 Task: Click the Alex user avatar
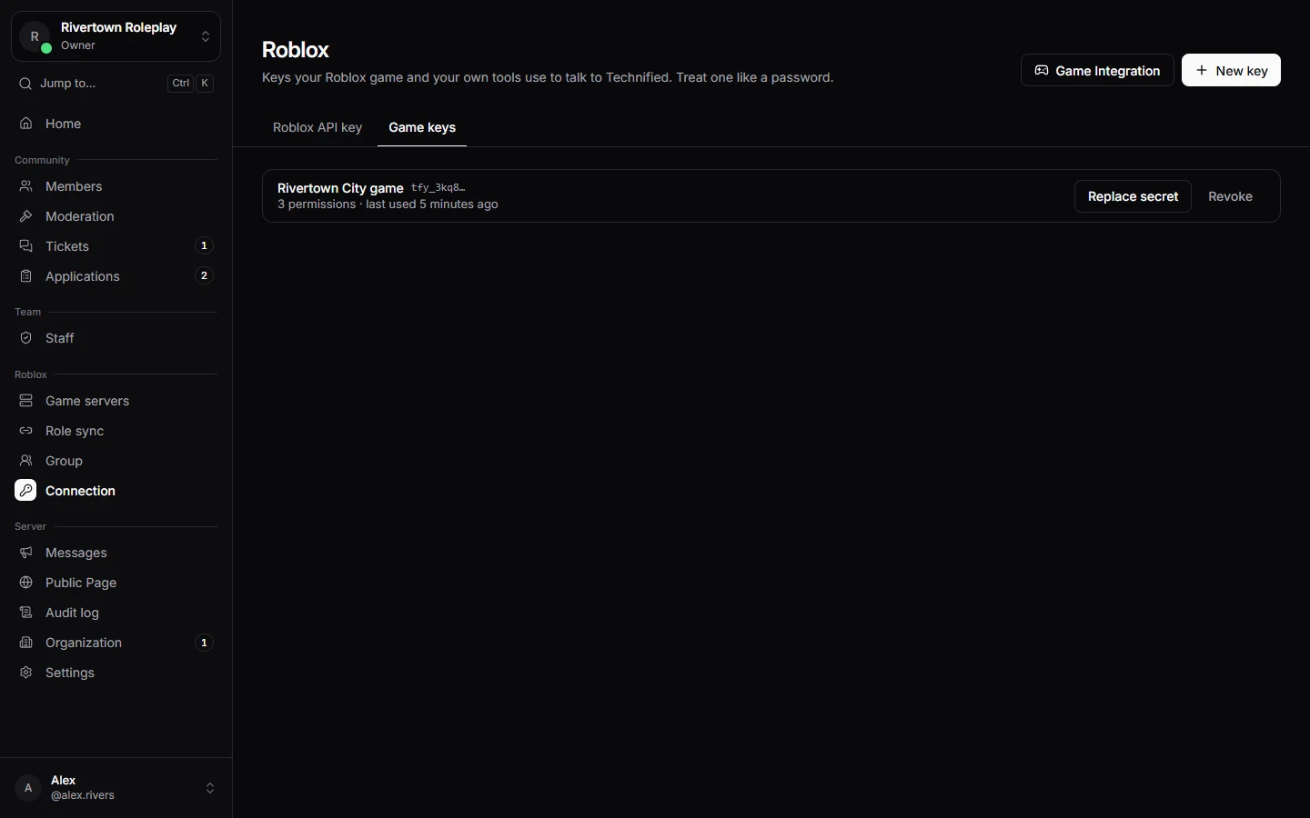click(x=28, y=788)
